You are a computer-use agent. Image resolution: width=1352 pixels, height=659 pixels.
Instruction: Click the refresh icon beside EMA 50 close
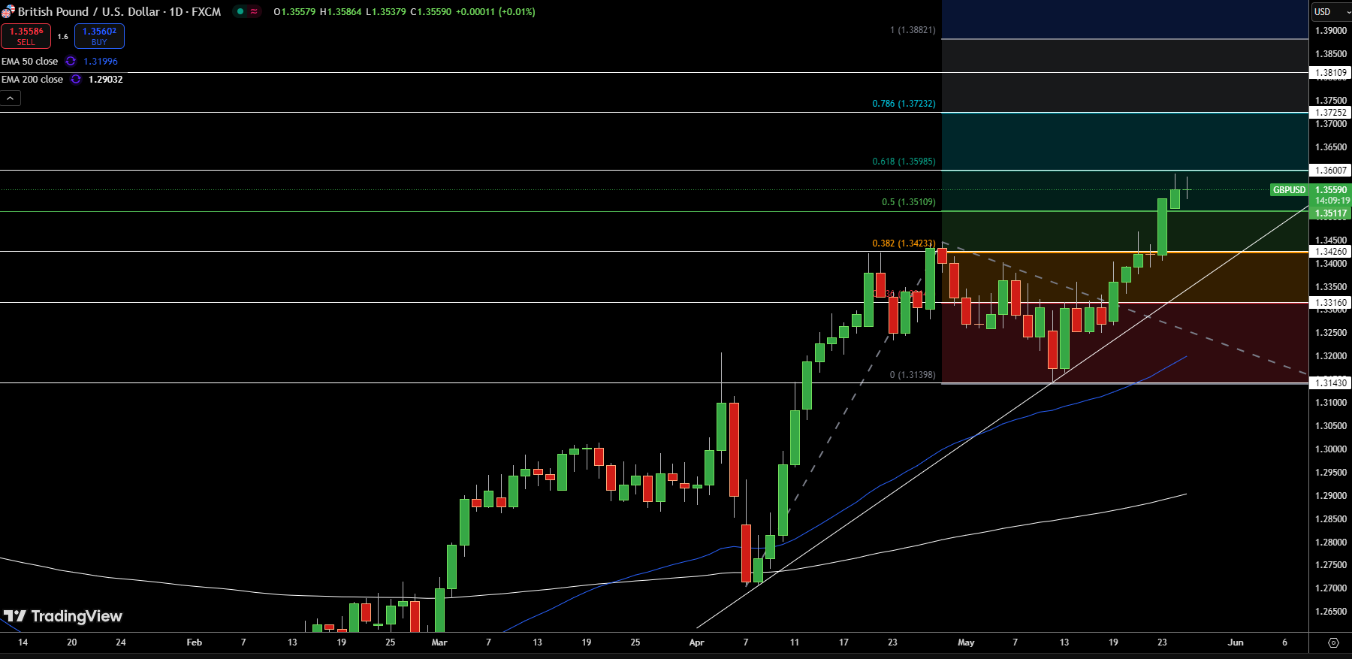(71, 62)
